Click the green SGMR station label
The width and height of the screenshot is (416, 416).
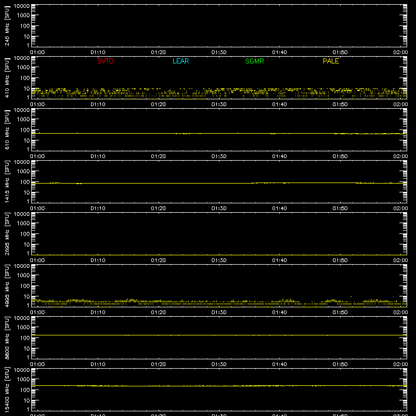(x=254, y=61)
